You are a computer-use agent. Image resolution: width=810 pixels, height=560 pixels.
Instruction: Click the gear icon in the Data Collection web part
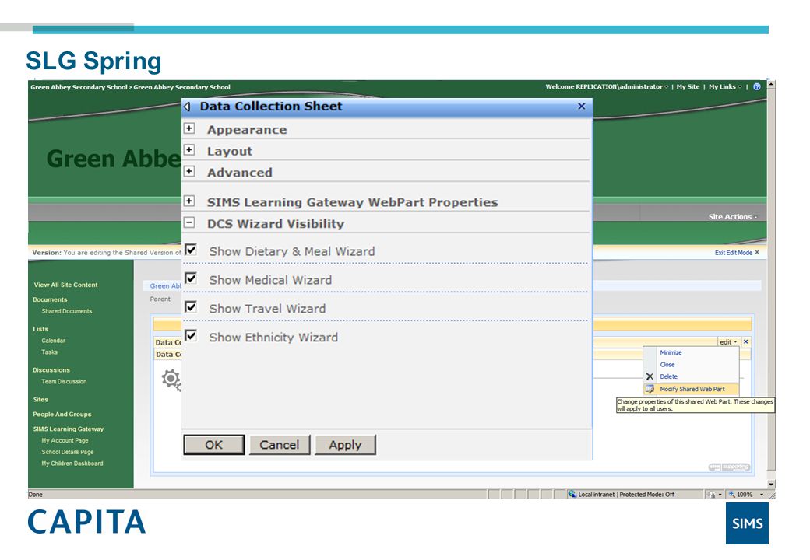coord(171,380)
